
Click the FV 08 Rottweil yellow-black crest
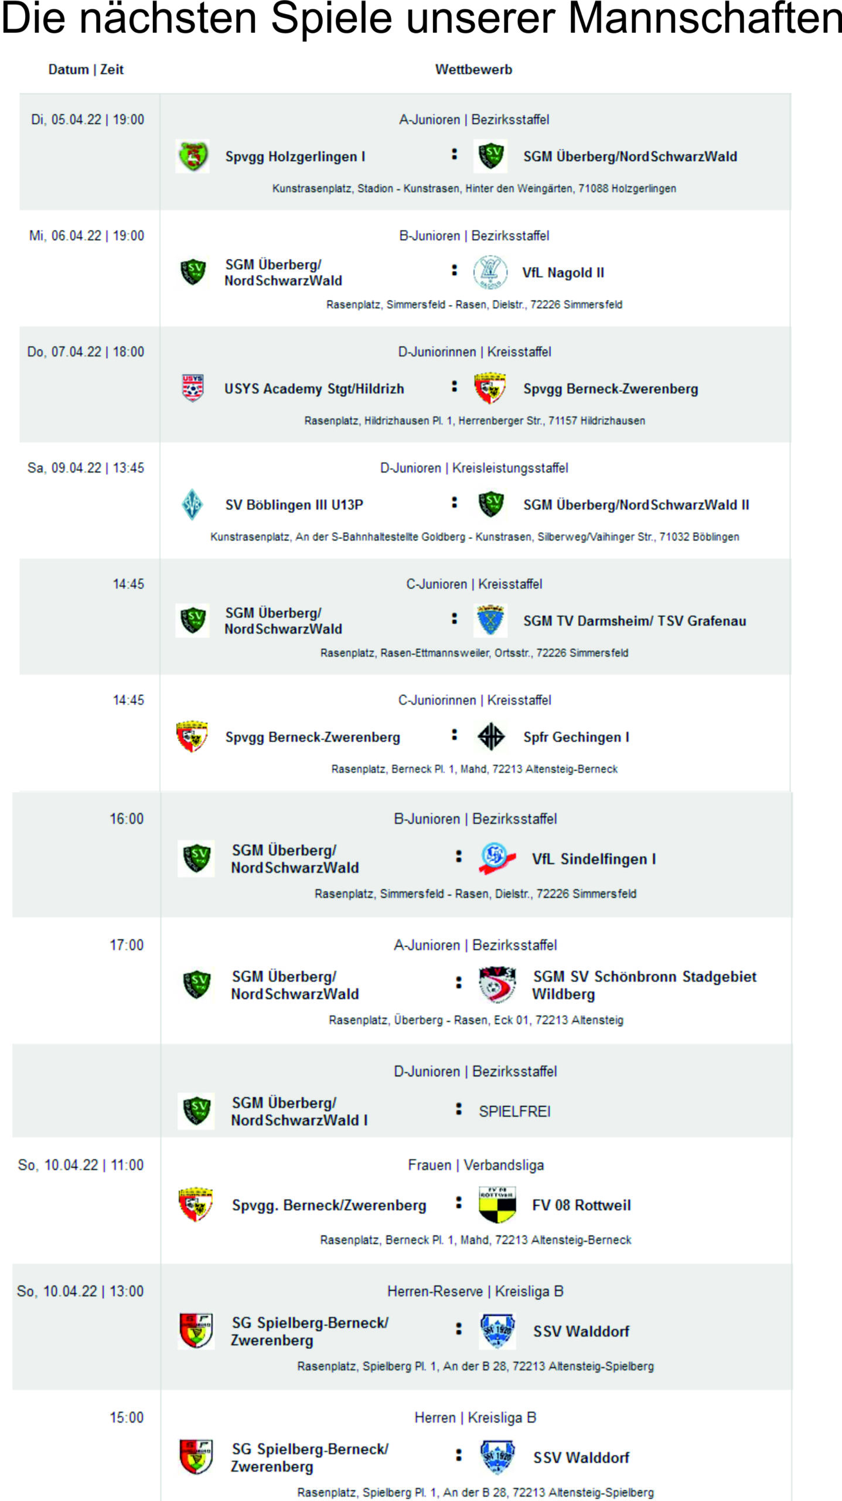click(x=497, y=1205)
